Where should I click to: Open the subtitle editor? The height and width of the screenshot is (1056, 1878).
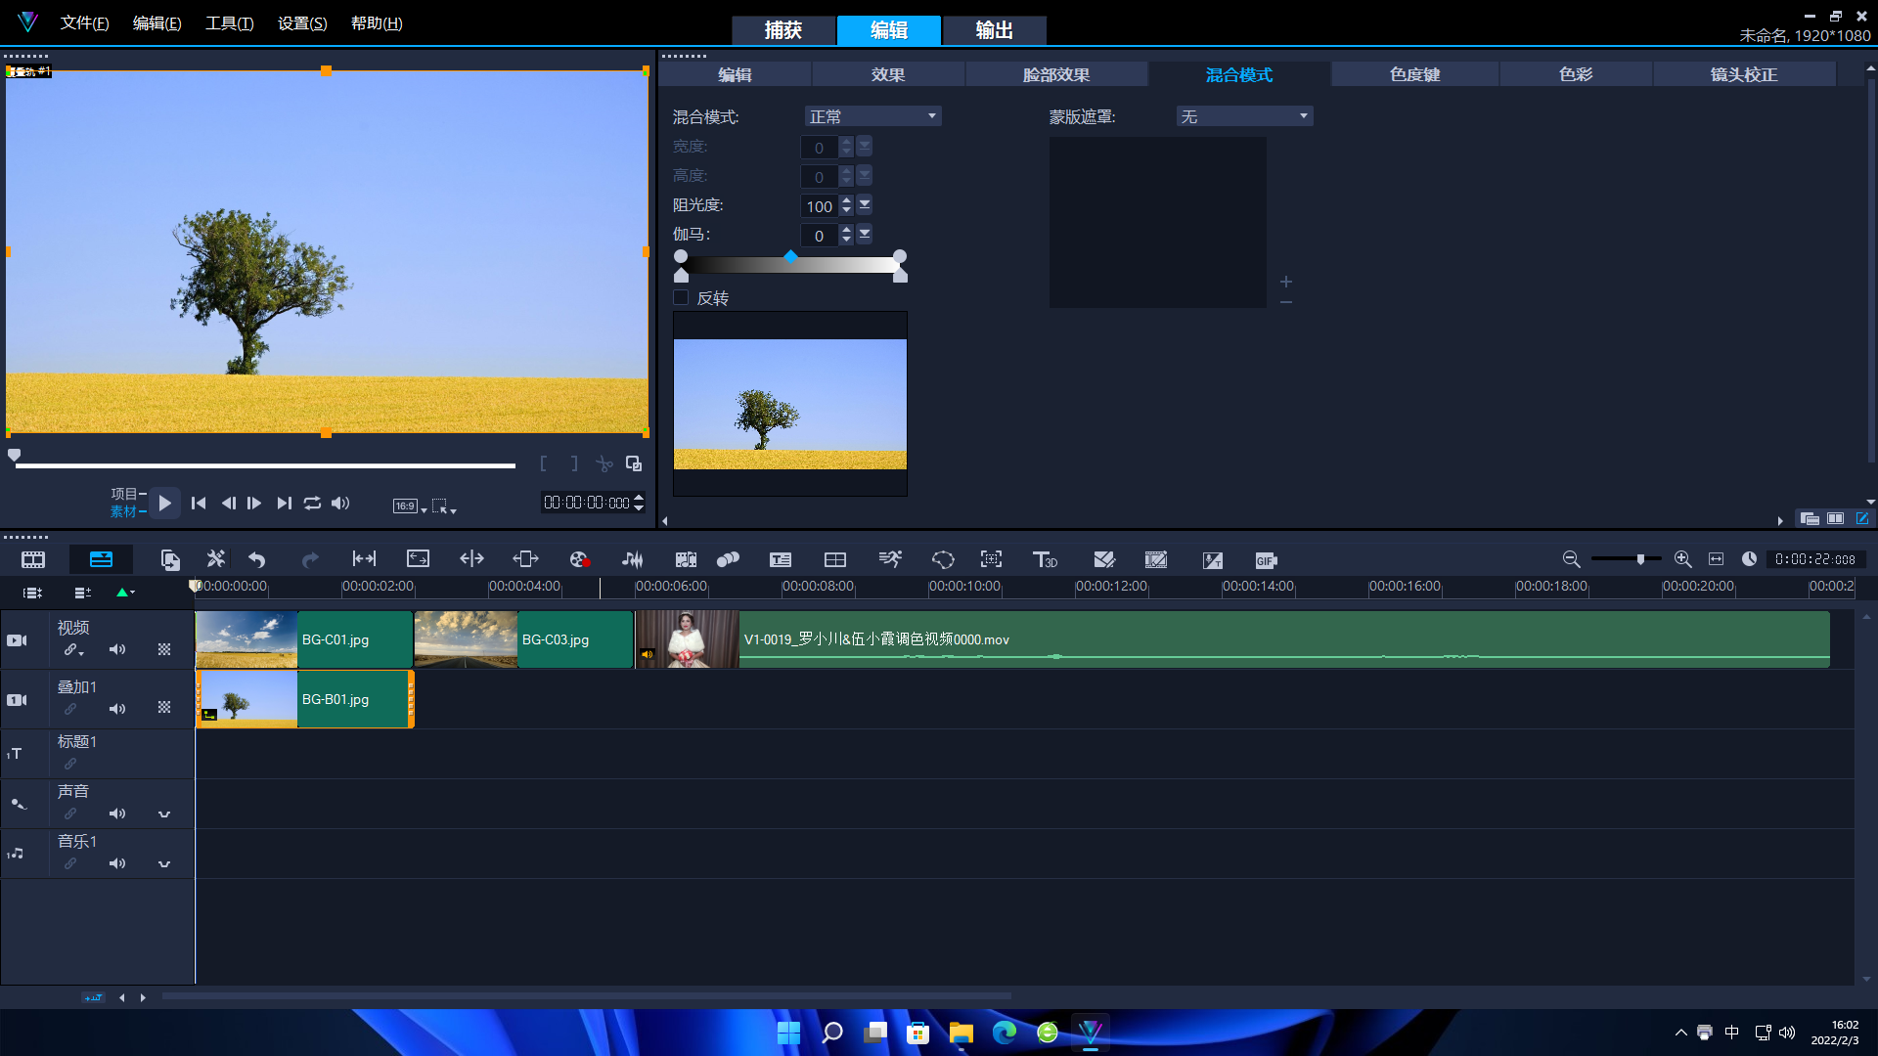(x=781, y=559)
